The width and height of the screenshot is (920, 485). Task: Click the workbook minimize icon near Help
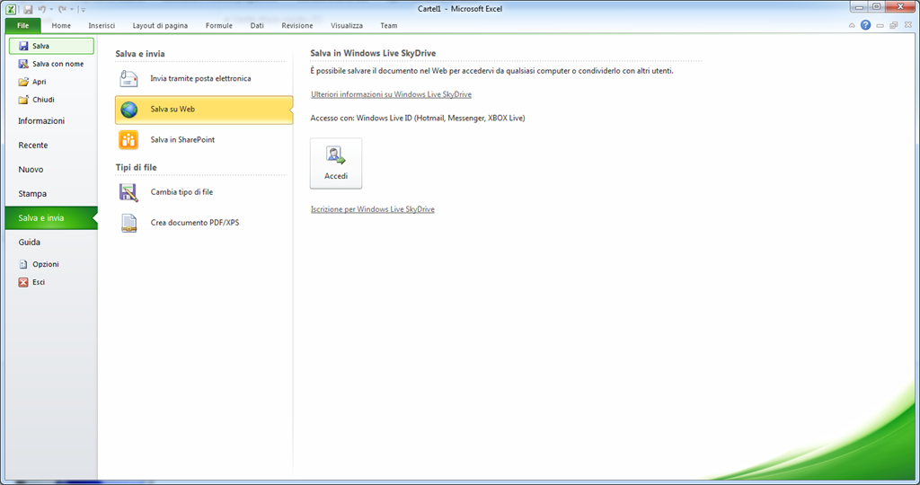[880, 26]
